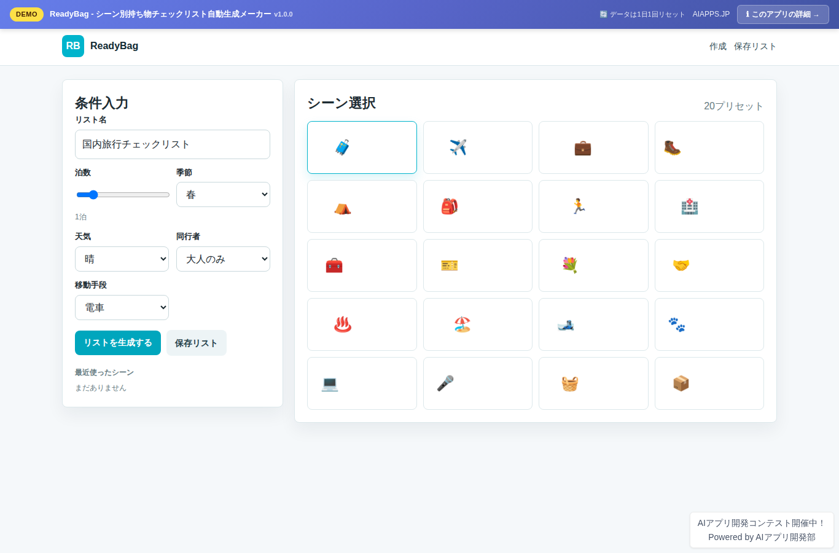Select the airplane scene card
This screenshot has width=839, height=553.
point(478,147)
